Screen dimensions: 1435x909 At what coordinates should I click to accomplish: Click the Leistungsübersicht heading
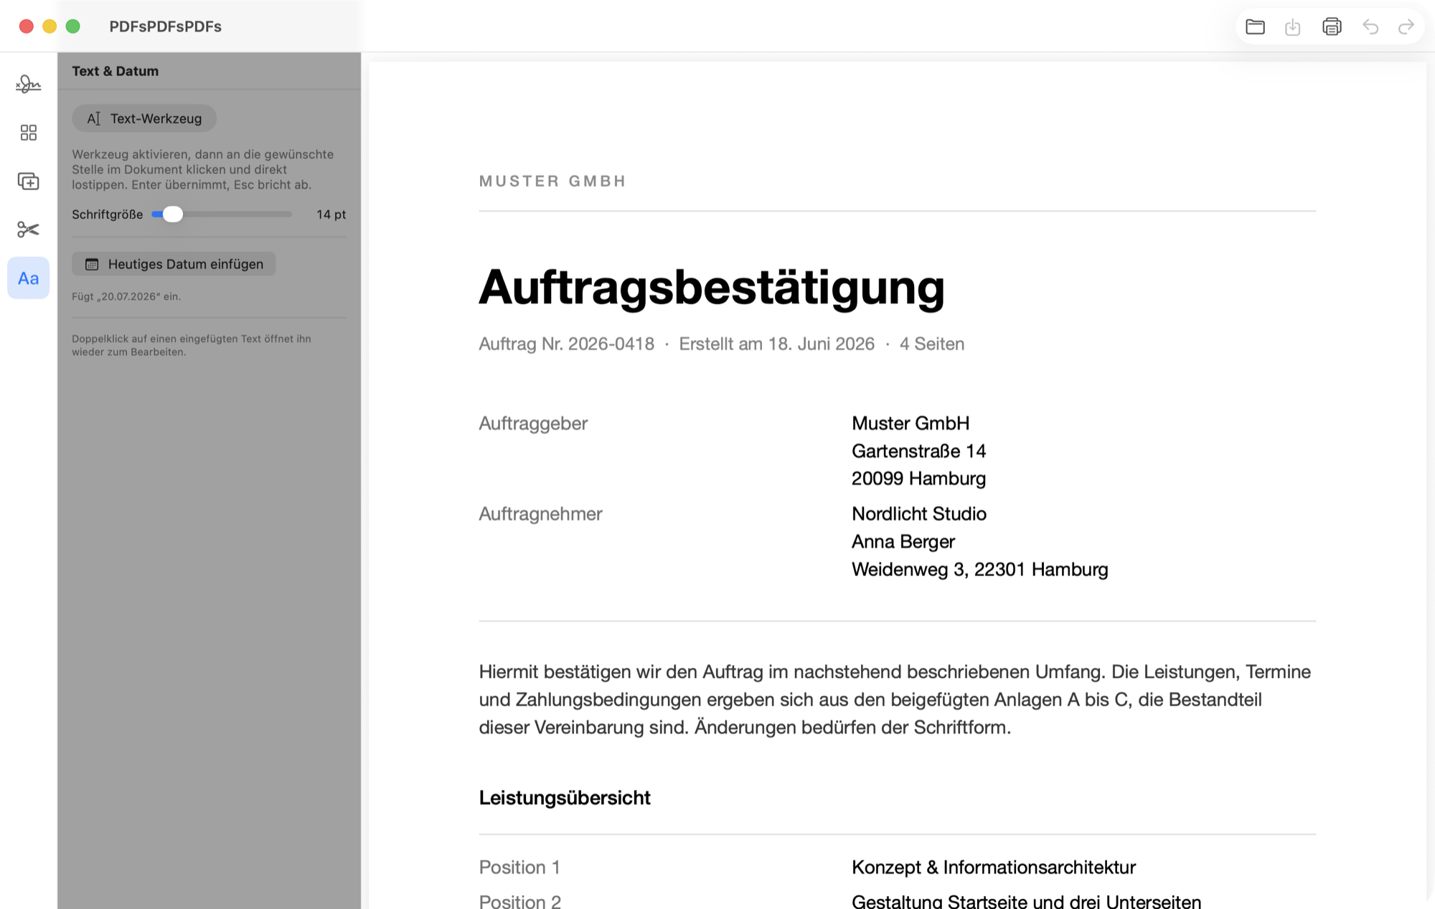coord(565,798)
